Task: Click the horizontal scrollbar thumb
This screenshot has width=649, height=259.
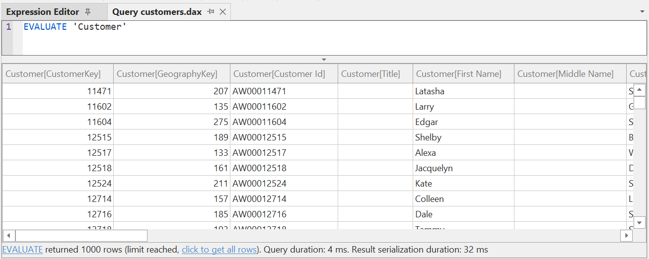Action: point(81,235)
